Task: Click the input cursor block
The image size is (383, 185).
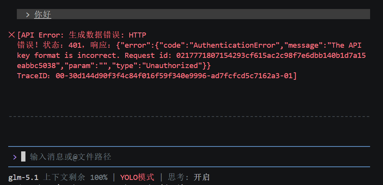Action: point(23,157)
